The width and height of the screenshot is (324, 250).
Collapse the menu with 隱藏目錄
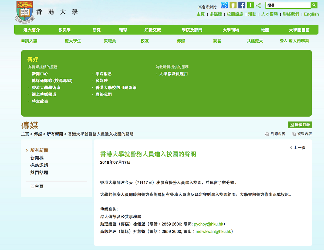click(x=300, y=125)
